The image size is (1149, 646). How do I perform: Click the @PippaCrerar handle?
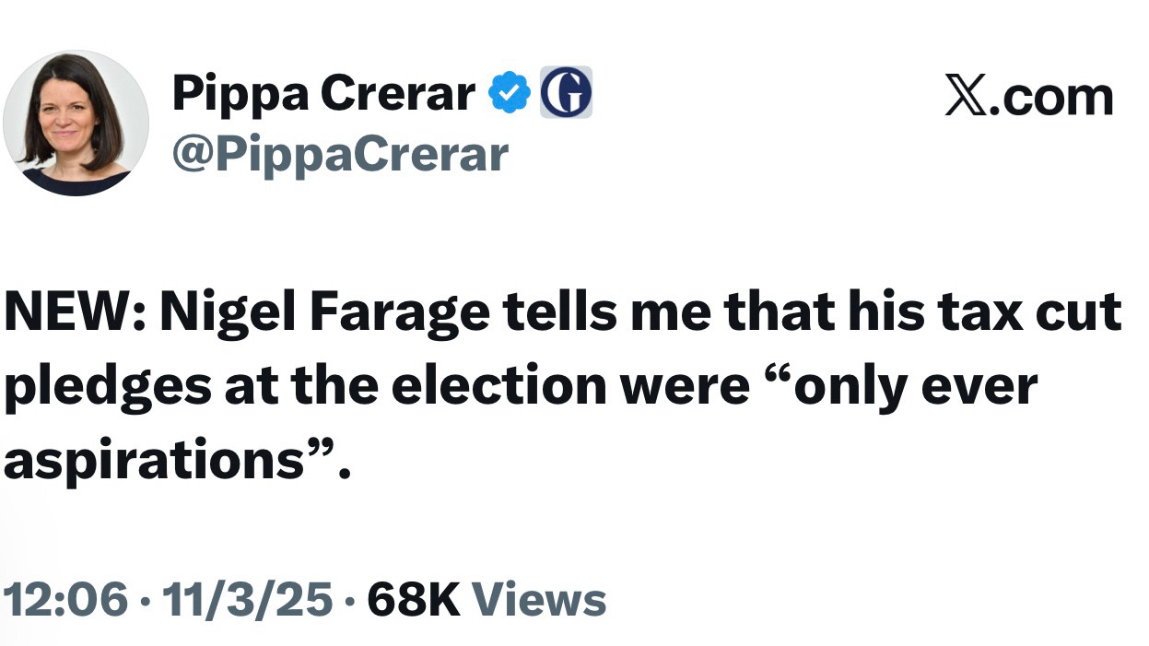point(340,154)
